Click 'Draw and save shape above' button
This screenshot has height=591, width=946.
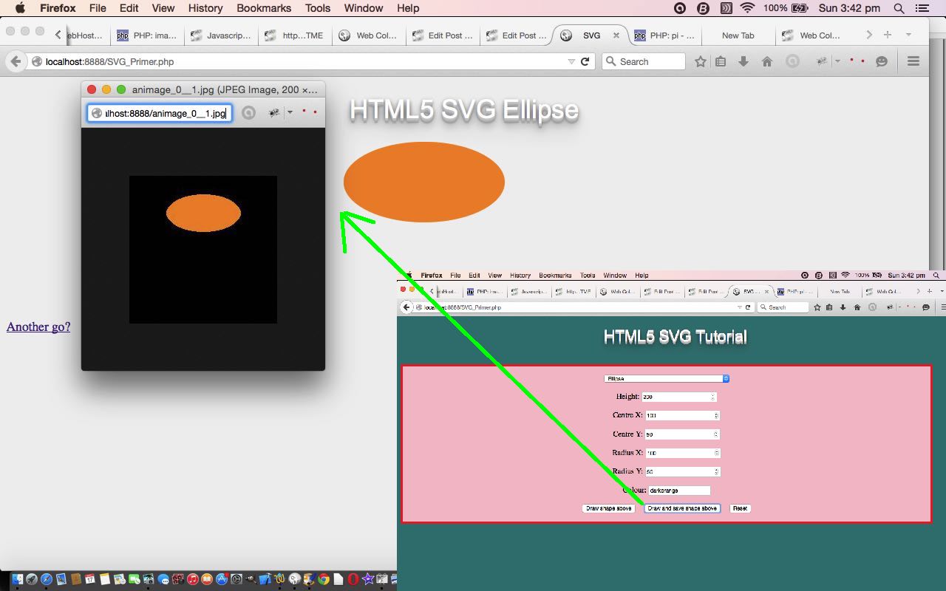(x=681, y=508)
